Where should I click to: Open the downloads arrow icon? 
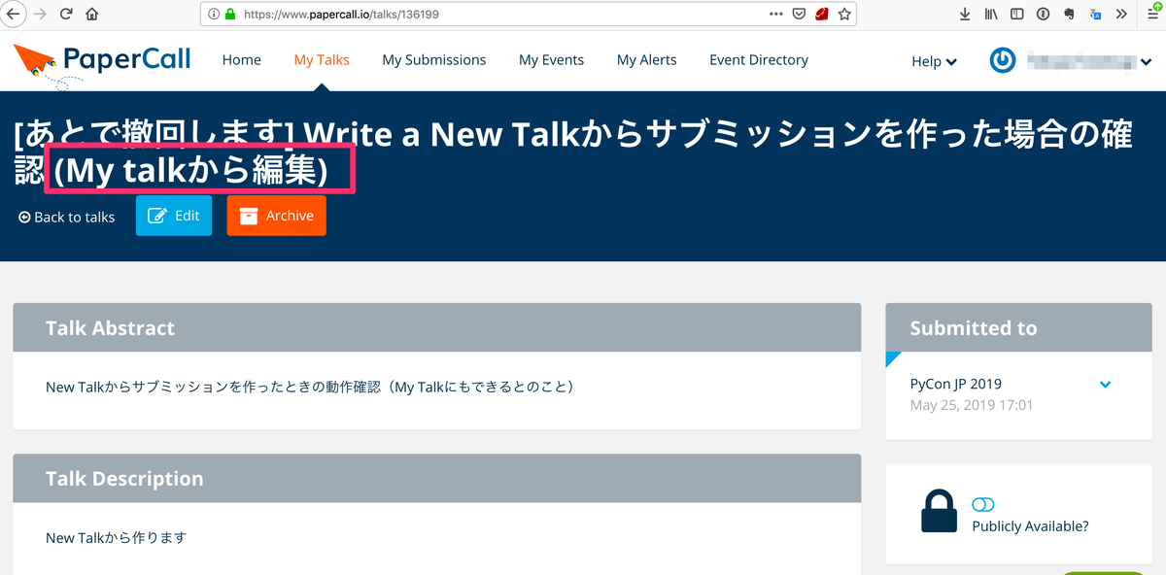pos(965,15)
